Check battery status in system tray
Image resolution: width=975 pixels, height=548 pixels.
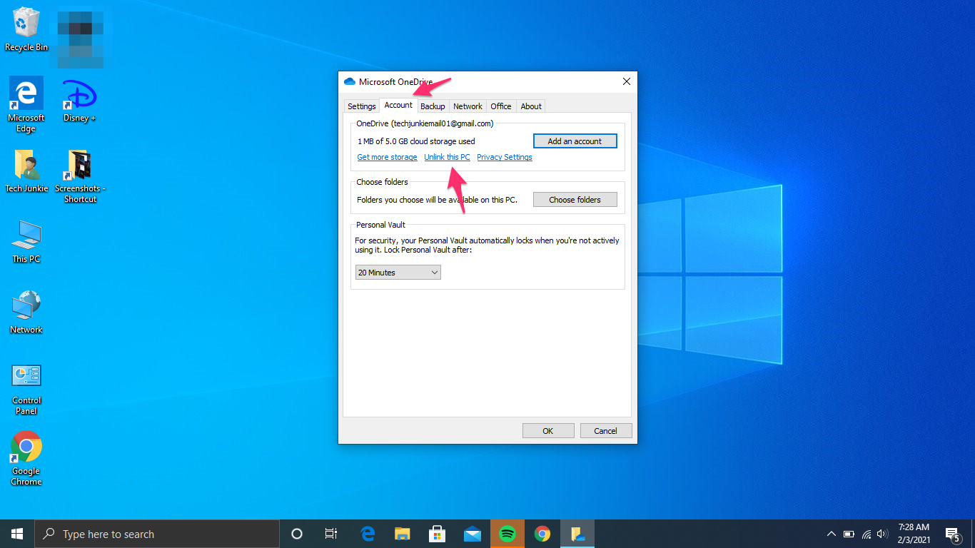tap(849, 534)
